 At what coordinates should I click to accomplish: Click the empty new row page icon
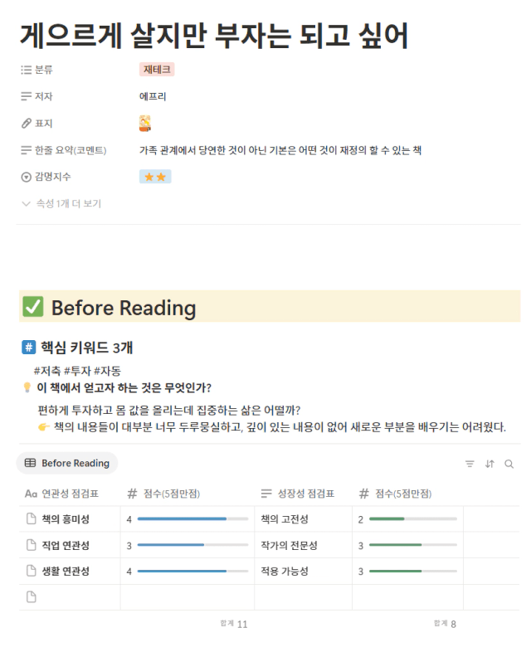(32, 597)
